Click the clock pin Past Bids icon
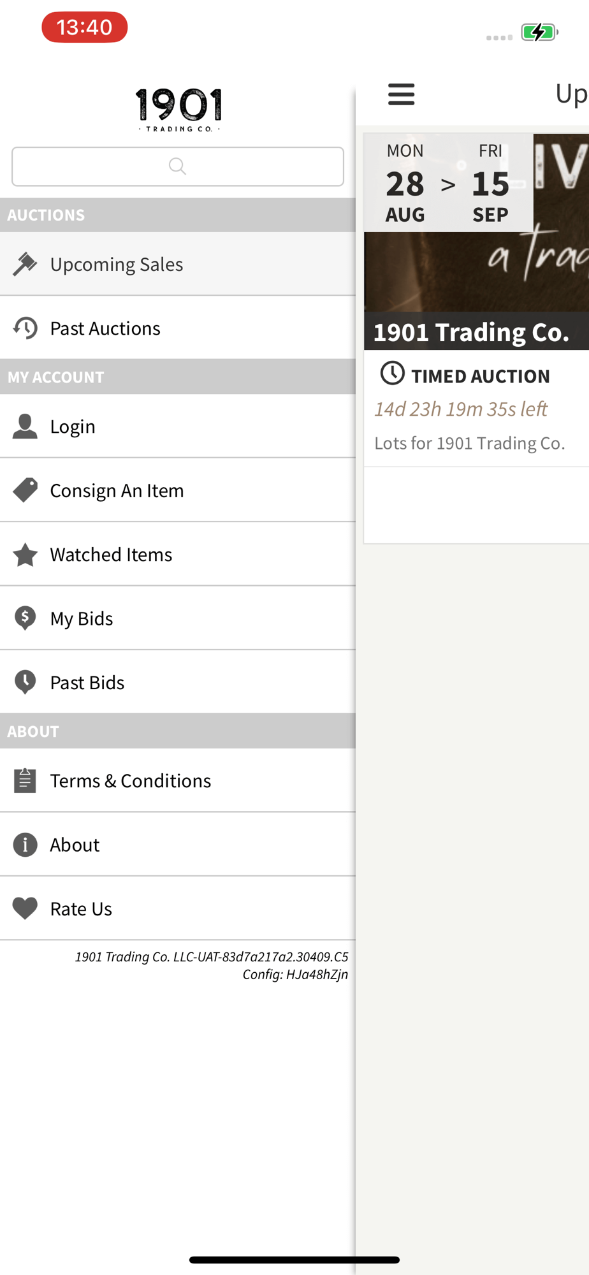 (25, 682)
